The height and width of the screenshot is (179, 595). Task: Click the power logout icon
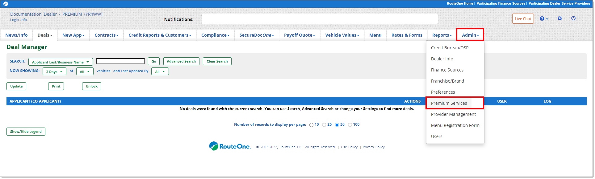tap(573, 18)
